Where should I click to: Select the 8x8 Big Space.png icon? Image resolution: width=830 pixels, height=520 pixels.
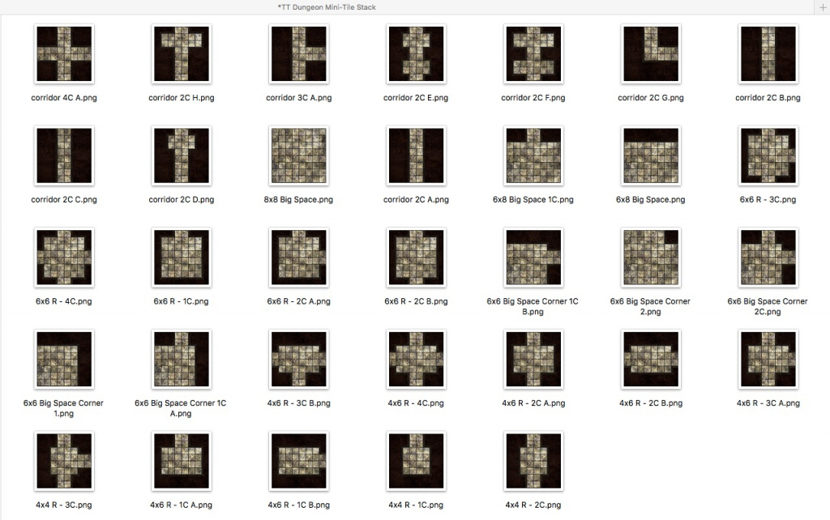point(298,156)
